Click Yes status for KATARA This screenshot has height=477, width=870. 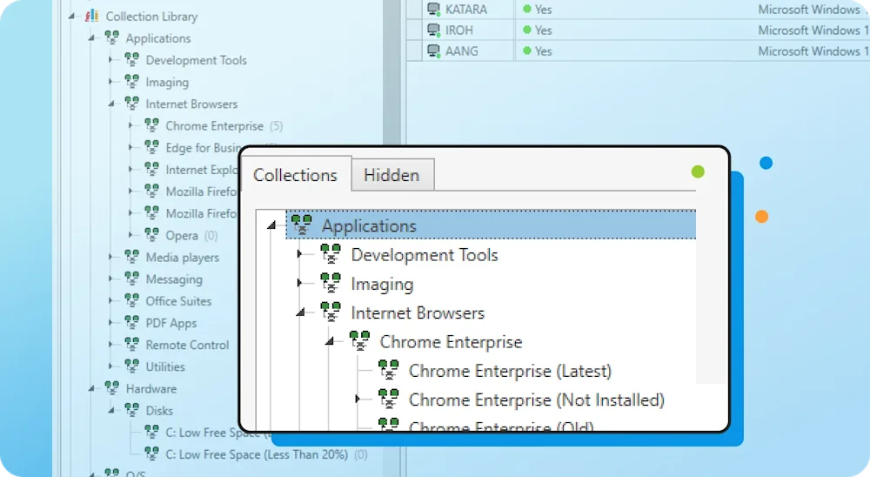tap(538, 10)
